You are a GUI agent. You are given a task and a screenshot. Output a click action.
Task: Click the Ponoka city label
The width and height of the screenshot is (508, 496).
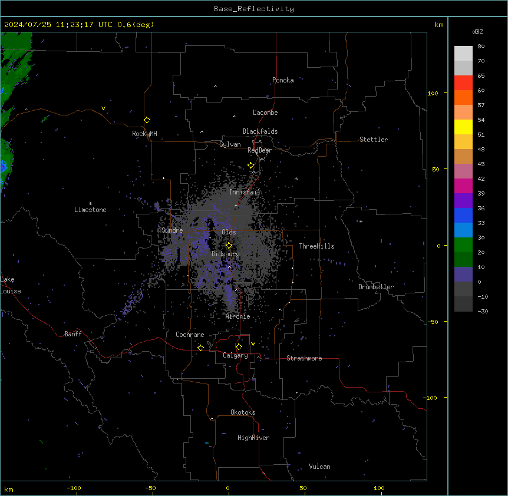(283, 80)
